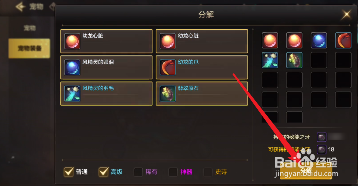Select the 风精灵的眼泪 blue orb item
Viewport: 358px width, 186px height.
coord(106,67)
